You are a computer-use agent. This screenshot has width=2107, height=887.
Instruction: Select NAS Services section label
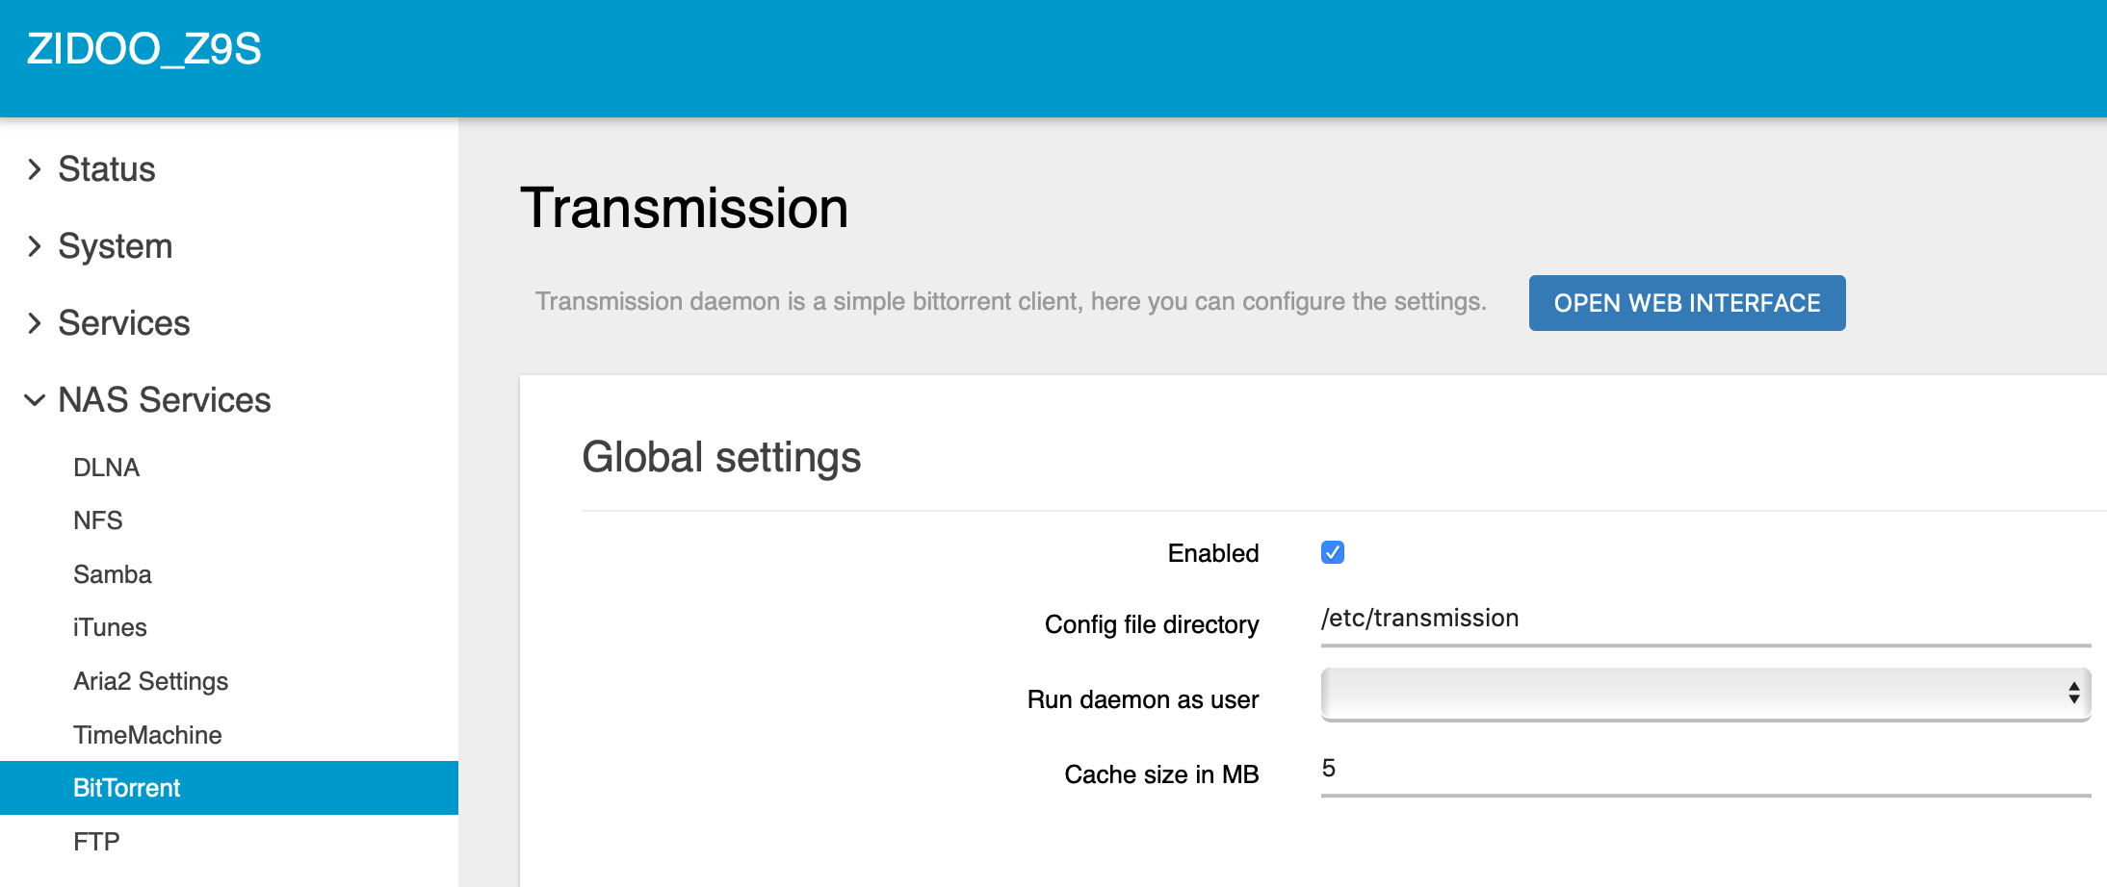coord(165,400)
